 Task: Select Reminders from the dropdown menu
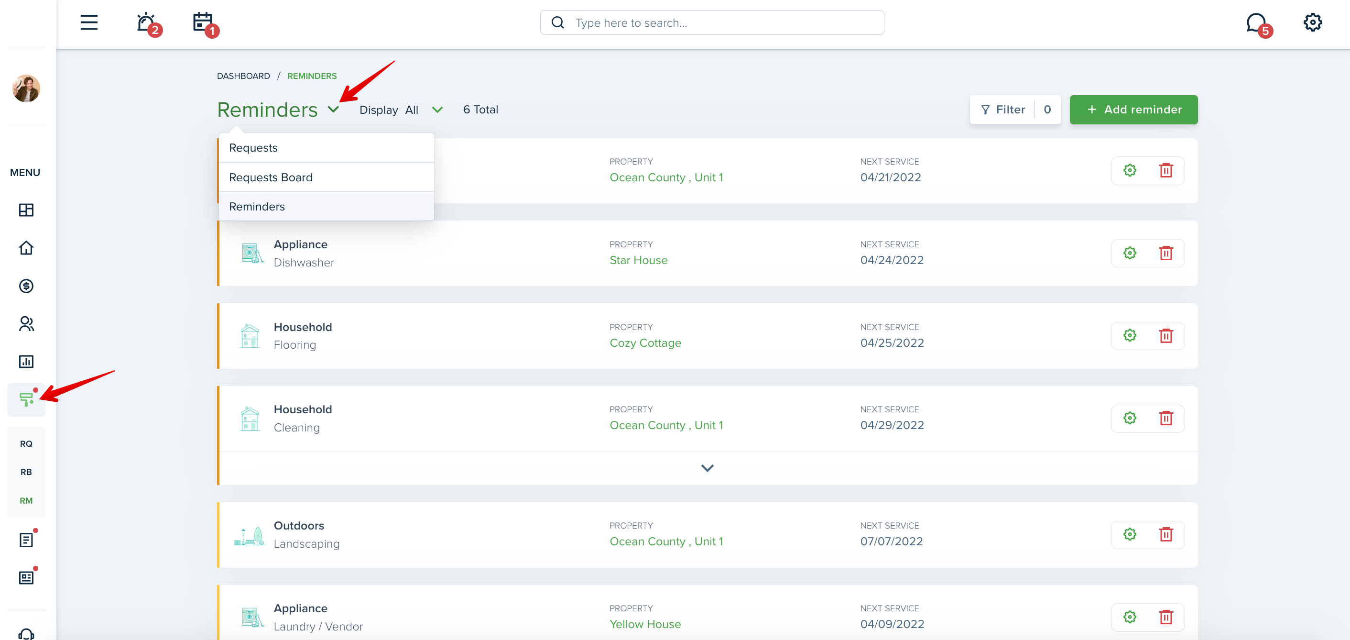click(327, 206)
